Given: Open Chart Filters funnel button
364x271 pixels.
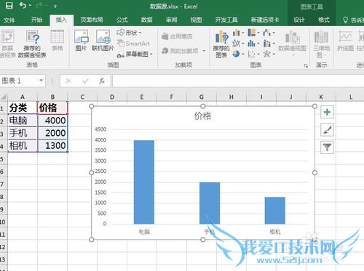Looking at the screenshot, I should coord(327,147).
